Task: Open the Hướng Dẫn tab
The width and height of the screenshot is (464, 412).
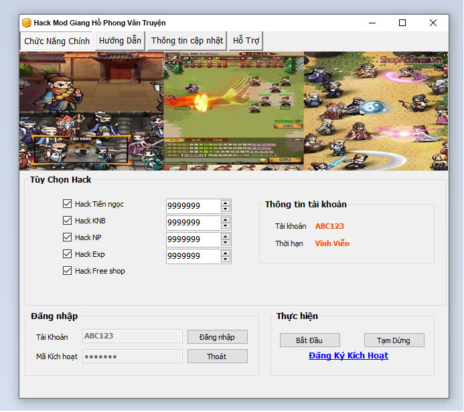Action: [120, 41]
